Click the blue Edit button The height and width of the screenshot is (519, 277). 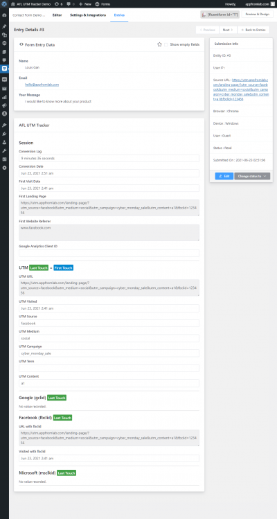coord(224,176)
